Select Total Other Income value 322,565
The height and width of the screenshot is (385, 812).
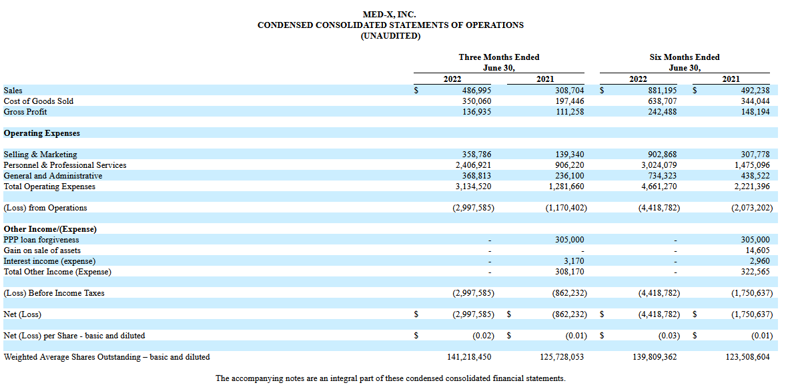[755, 272]
